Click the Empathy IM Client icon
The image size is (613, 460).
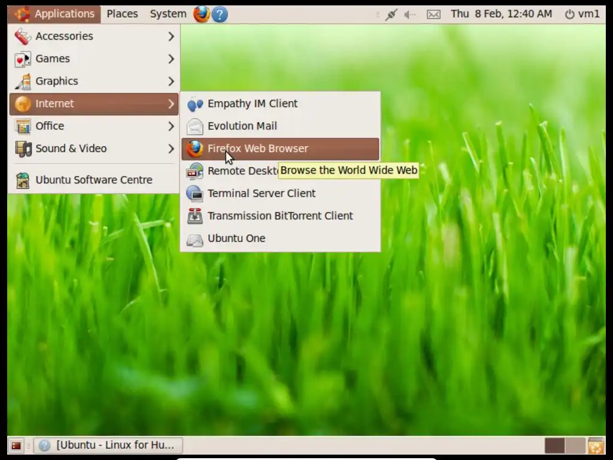[195, 104]
